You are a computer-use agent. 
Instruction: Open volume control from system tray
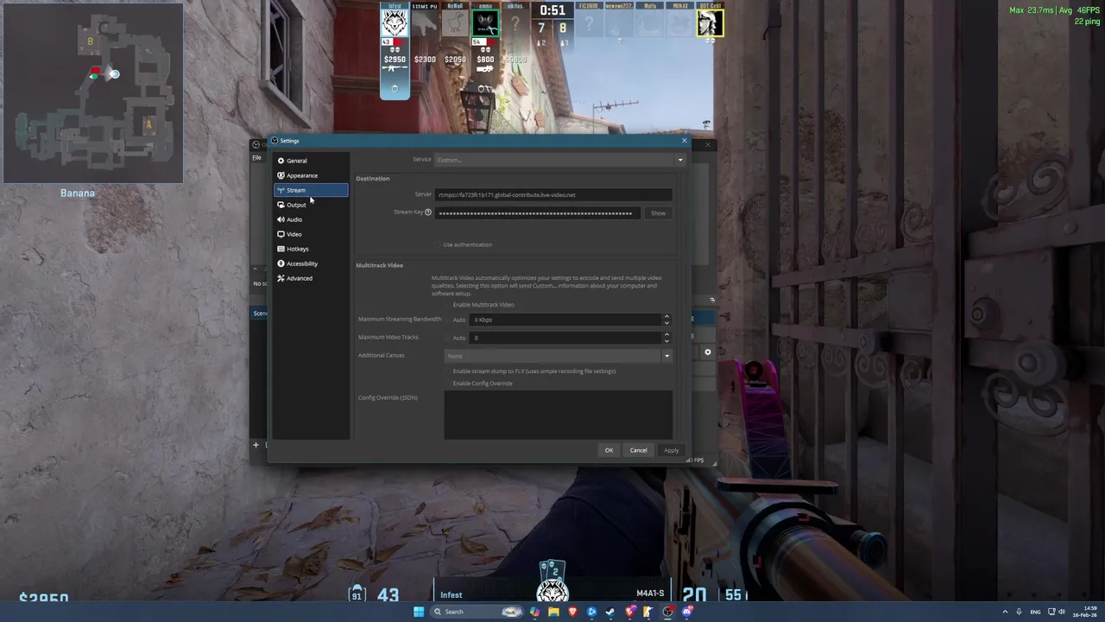click(1061, 612)
